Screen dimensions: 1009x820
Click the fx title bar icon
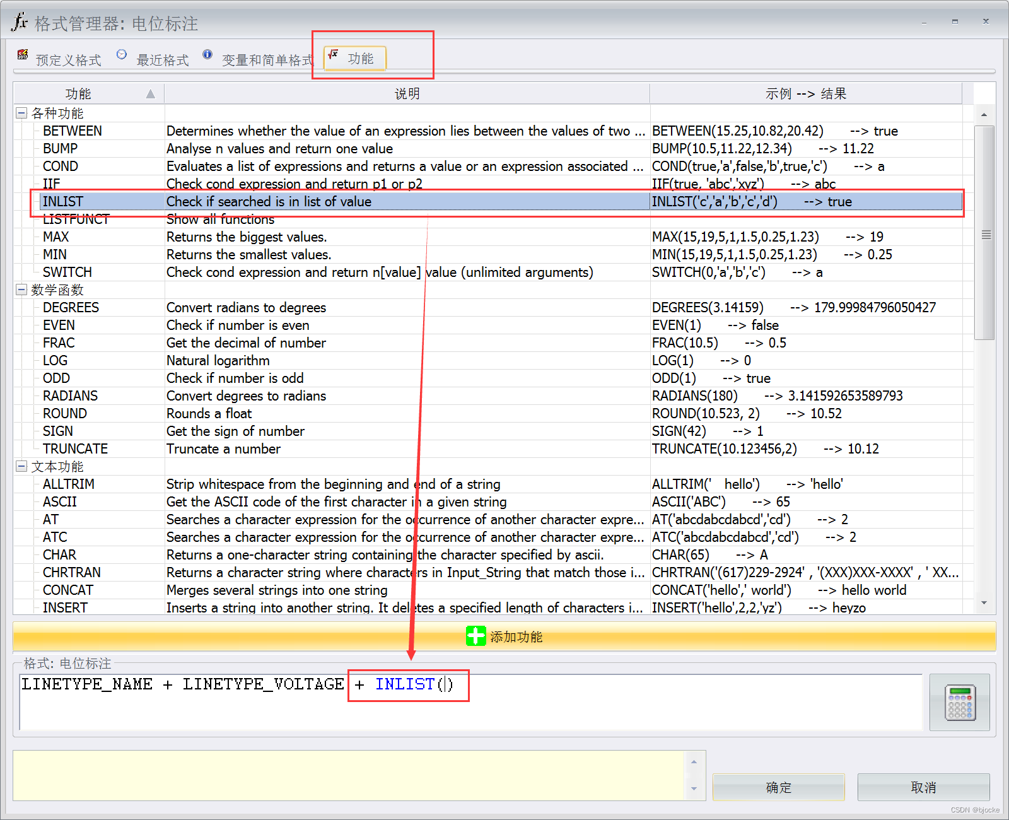(x=20, y=21)
